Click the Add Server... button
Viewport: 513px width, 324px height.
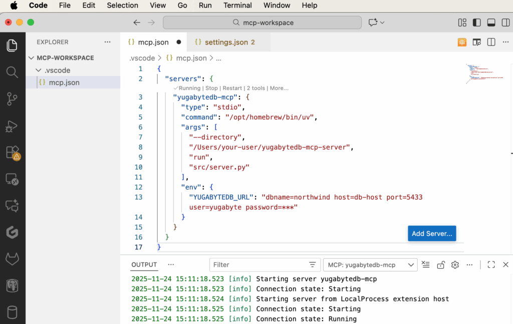[x=431, y=233]
